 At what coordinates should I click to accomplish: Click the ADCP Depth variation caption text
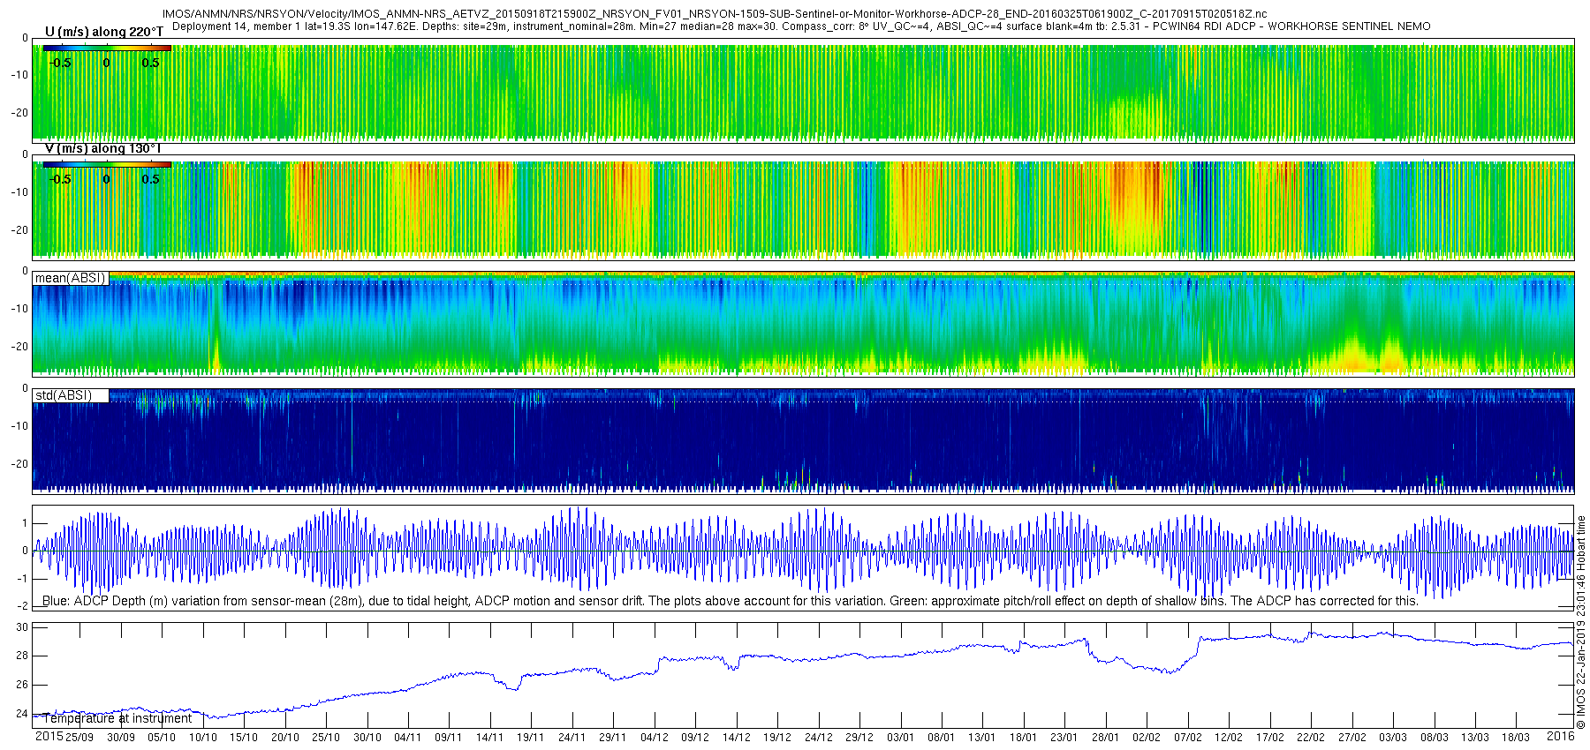(730, 601)
